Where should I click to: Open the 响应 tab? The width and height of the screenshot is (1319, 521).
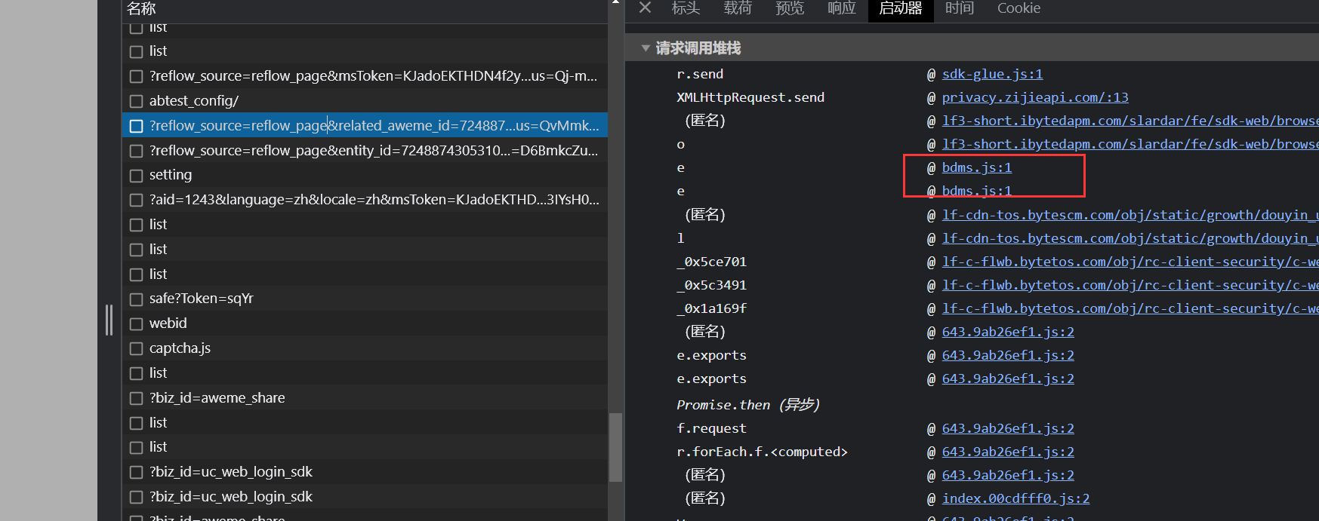[x=842, y=8]
